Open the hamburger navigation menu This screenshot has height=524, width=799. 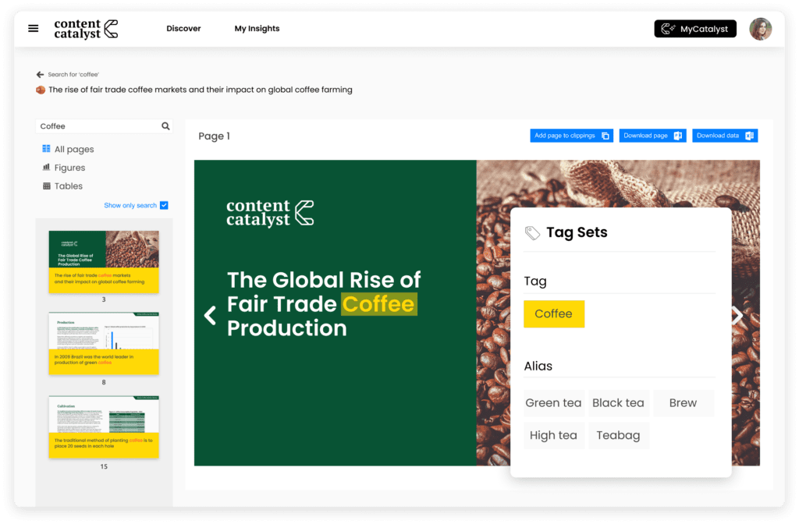pos(33,28)
